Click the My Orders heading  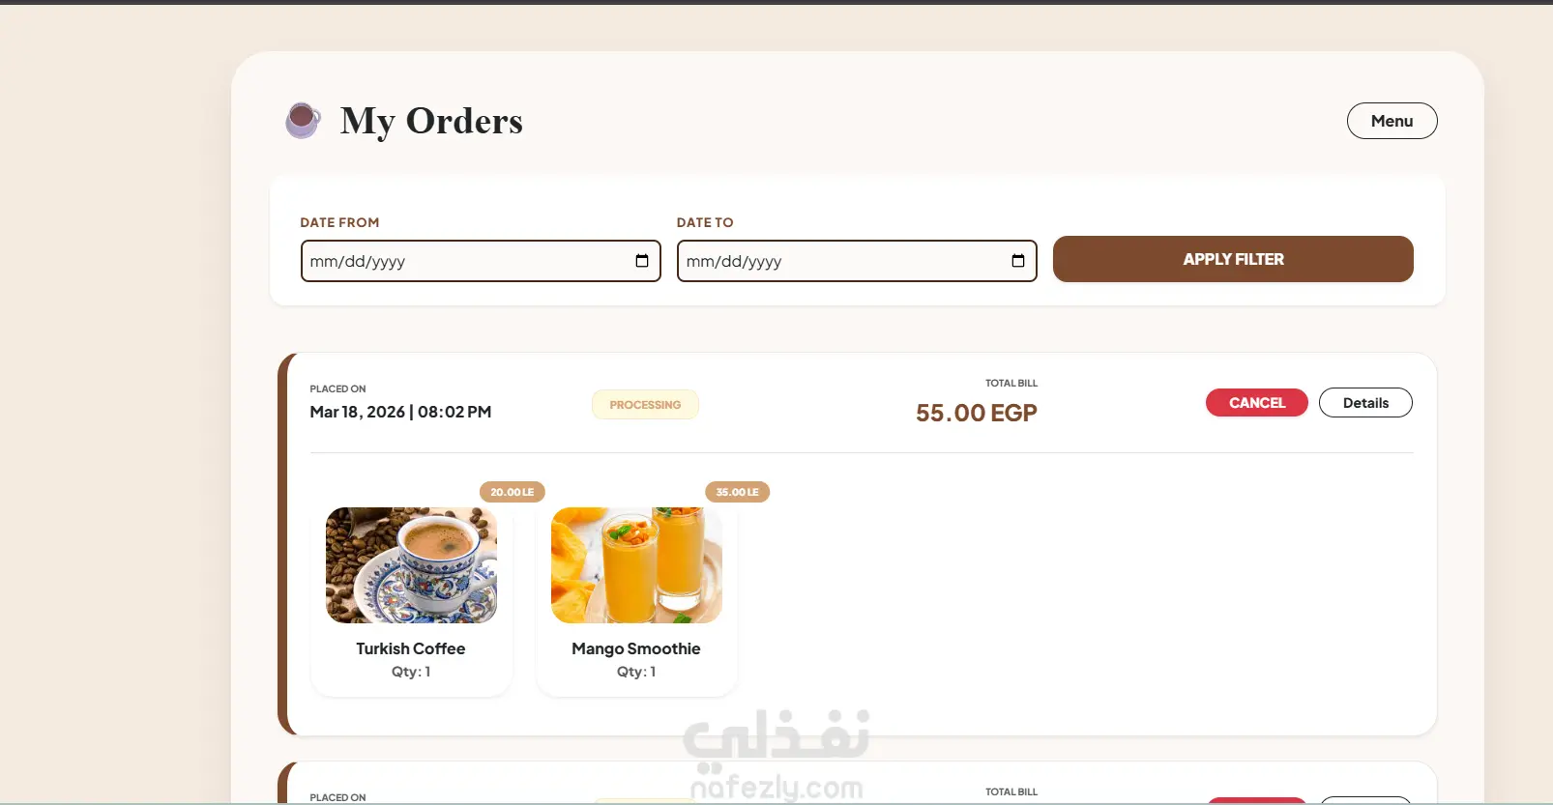431,121
